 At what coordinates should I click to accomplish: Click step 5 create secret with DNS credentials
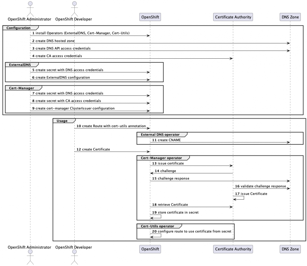67,70
